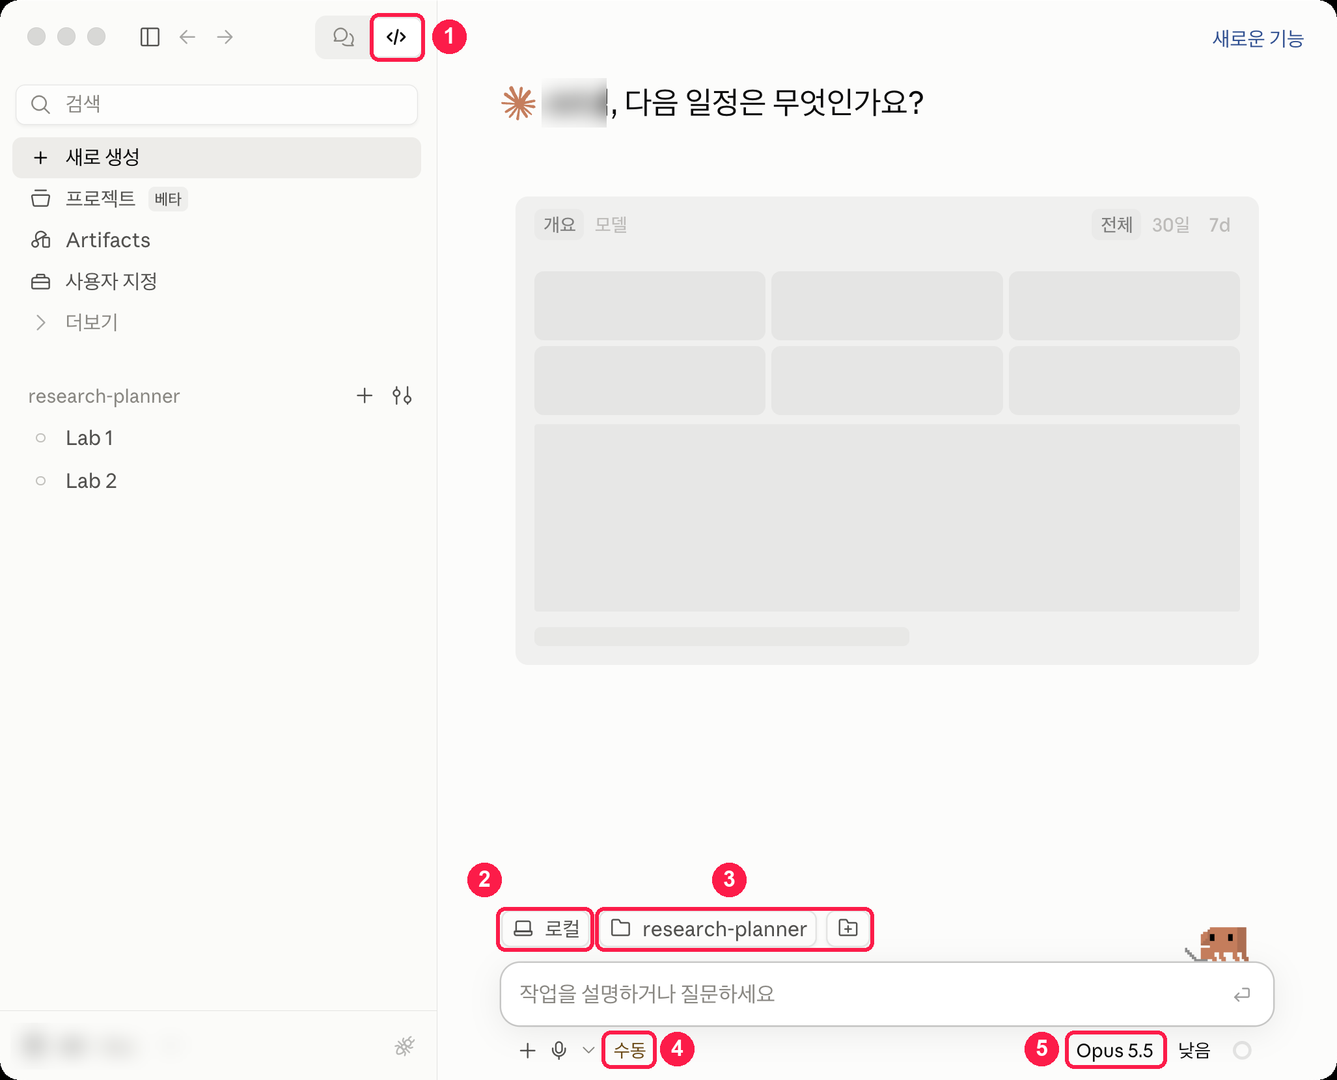The height and width of the screenshot is (1080, 1337).
Task: Click the bug icon at sidebar bottom
Action: (x=405, y=1046)
